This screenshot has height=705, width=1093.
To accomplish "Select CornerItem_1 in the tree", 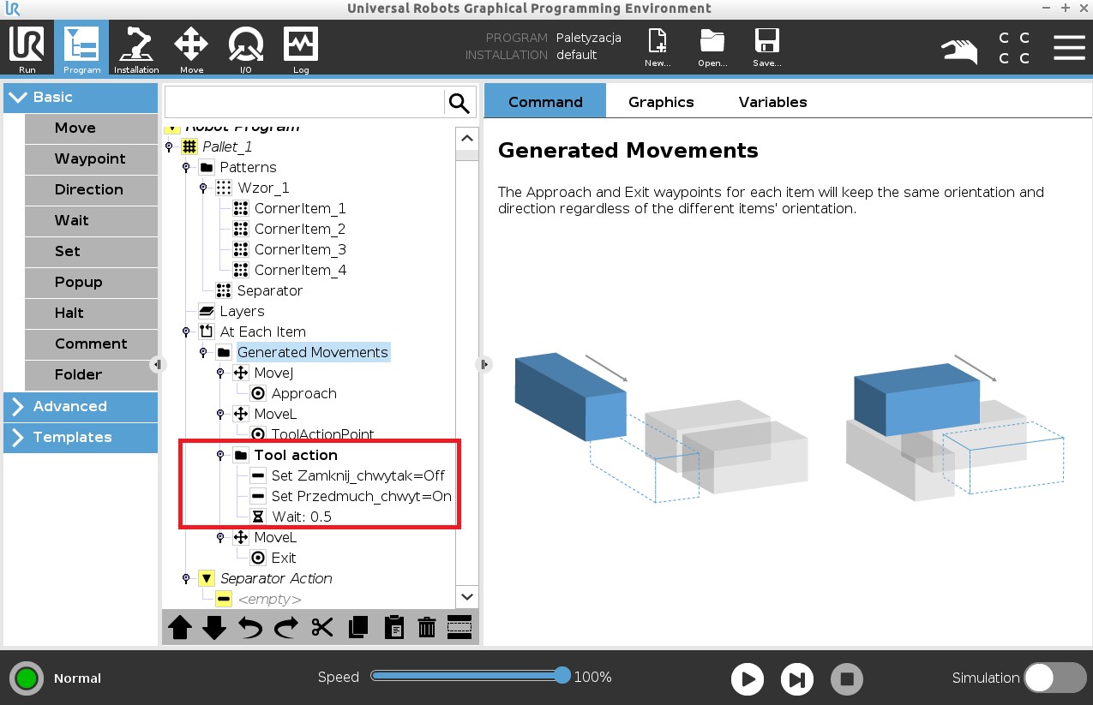I will click(300, 208).
